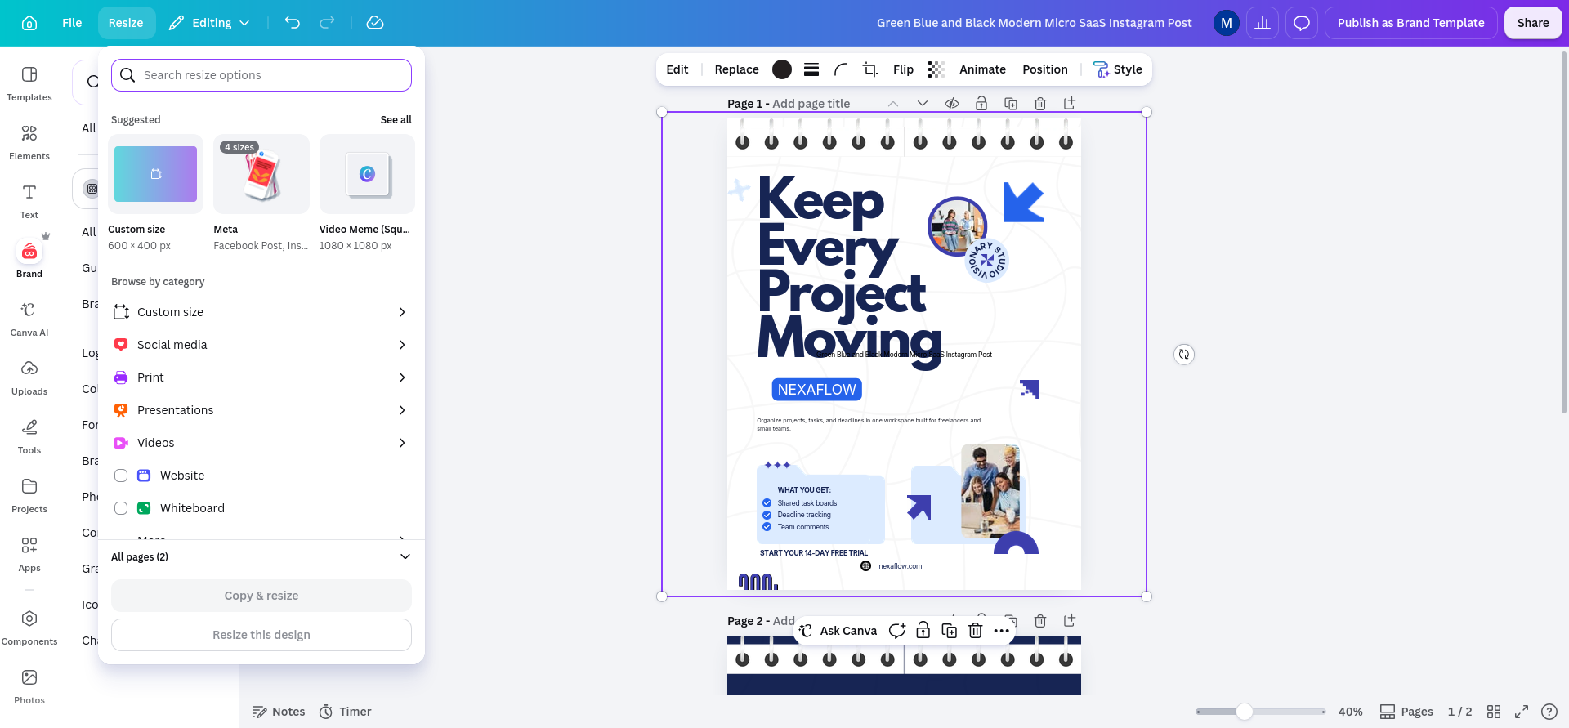Viewport: 1569px width, 728px height.
Task: Toggle grid view of pages
Action: coord(1494,712)
